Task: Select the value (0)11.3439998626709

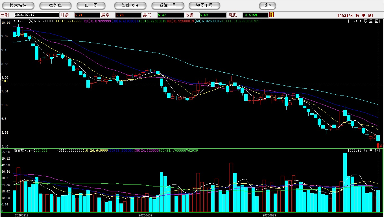Action: (241, 21)
